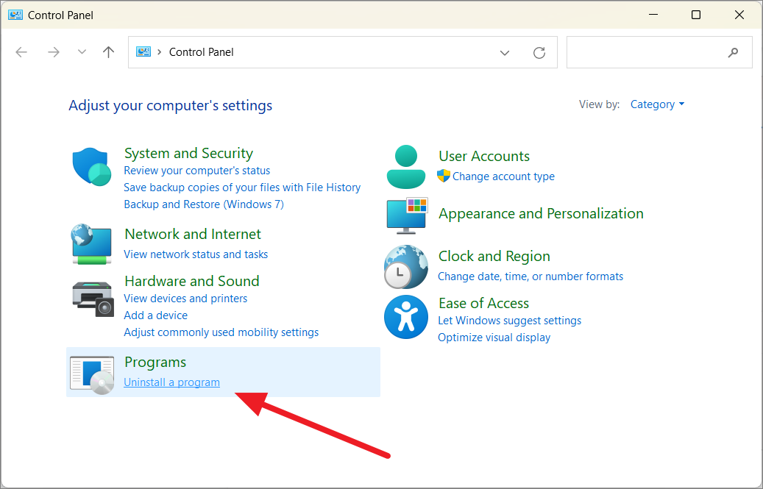The image size is (763, 489).
Task: Open System and Security
Action: pos(189,153)
